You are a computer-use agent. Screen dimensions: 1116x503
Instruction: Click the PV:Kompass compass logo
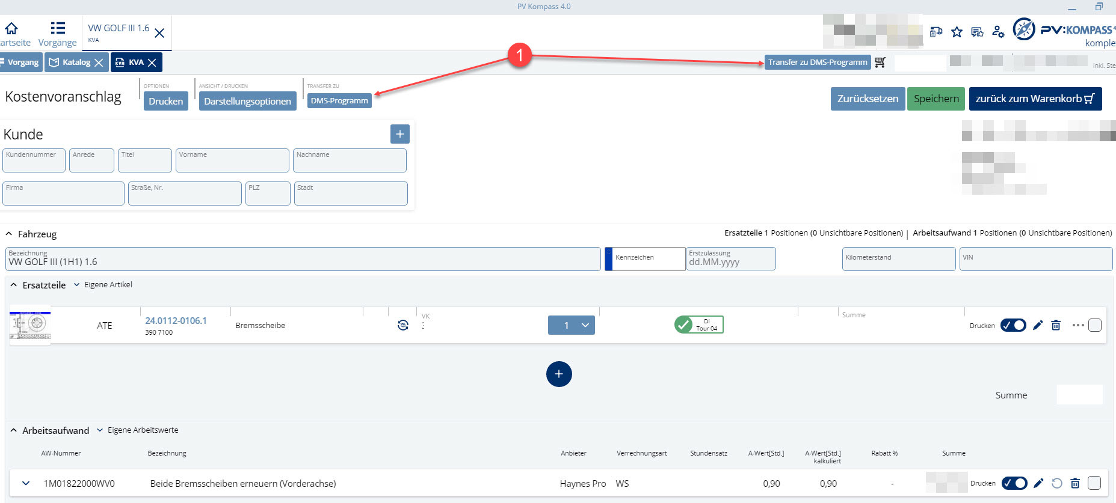click(1024, 29)
